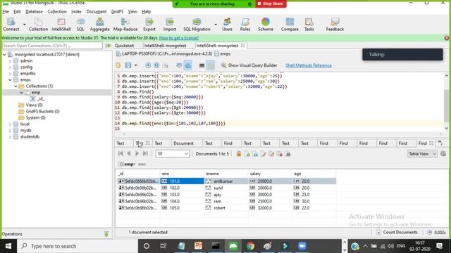Open the Schema explorer
This screenshot has height=253, width=451.
pyautogui.click(x=265, y=24)
